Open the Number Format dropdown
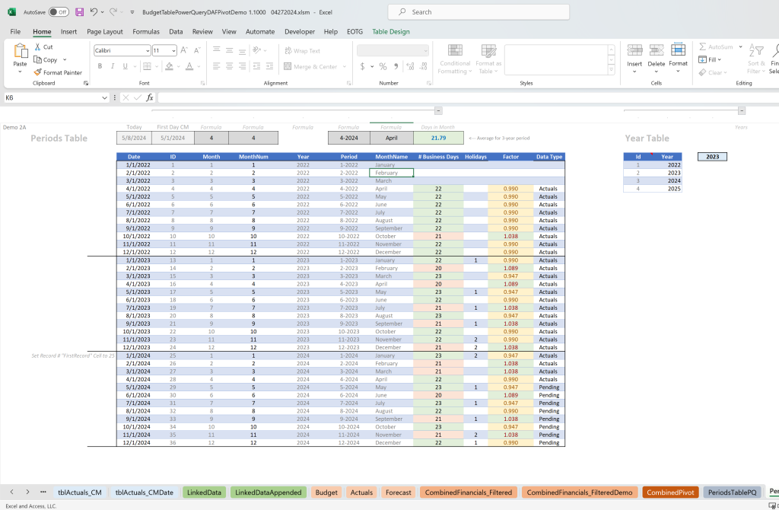The height and width of the screenshot is (510, 779). tap(426, 51)
